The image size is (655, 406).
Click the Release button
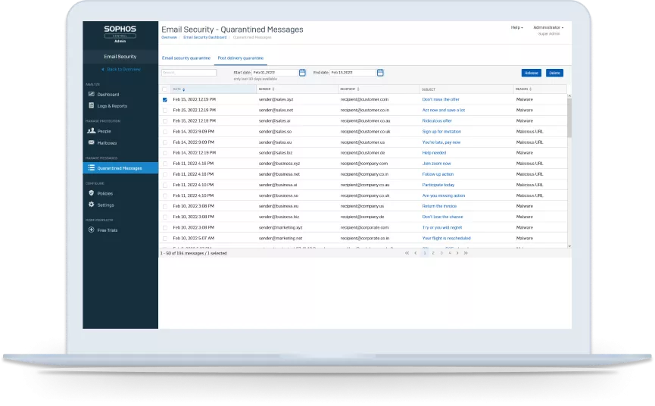(x=532, y=73)
